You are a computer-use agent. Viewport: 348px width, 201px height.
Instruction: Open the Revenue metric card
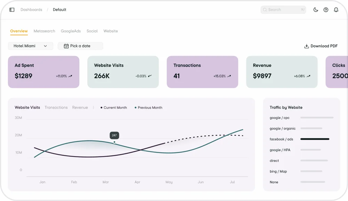pyautogui.click(x=282, y=72)
